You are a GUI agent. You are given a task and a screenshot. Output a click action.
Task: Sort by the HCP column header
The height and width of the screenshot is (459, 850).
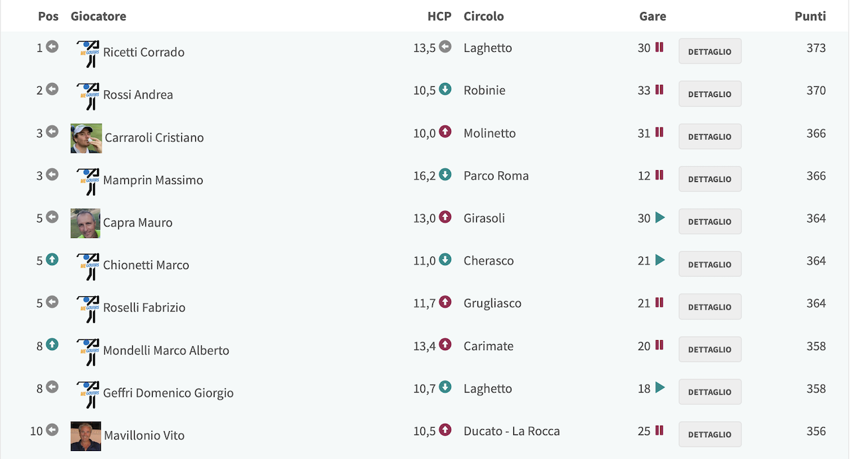[440, 16]
